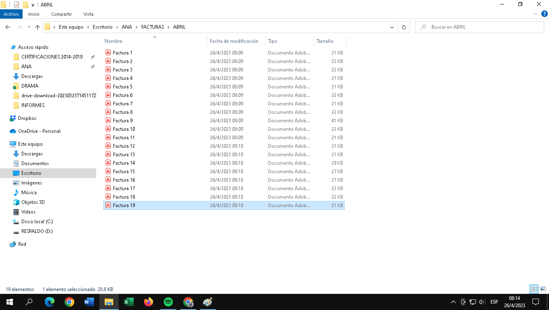
Task: Click PDF icon of Factura 9
Action: [108, 120]
